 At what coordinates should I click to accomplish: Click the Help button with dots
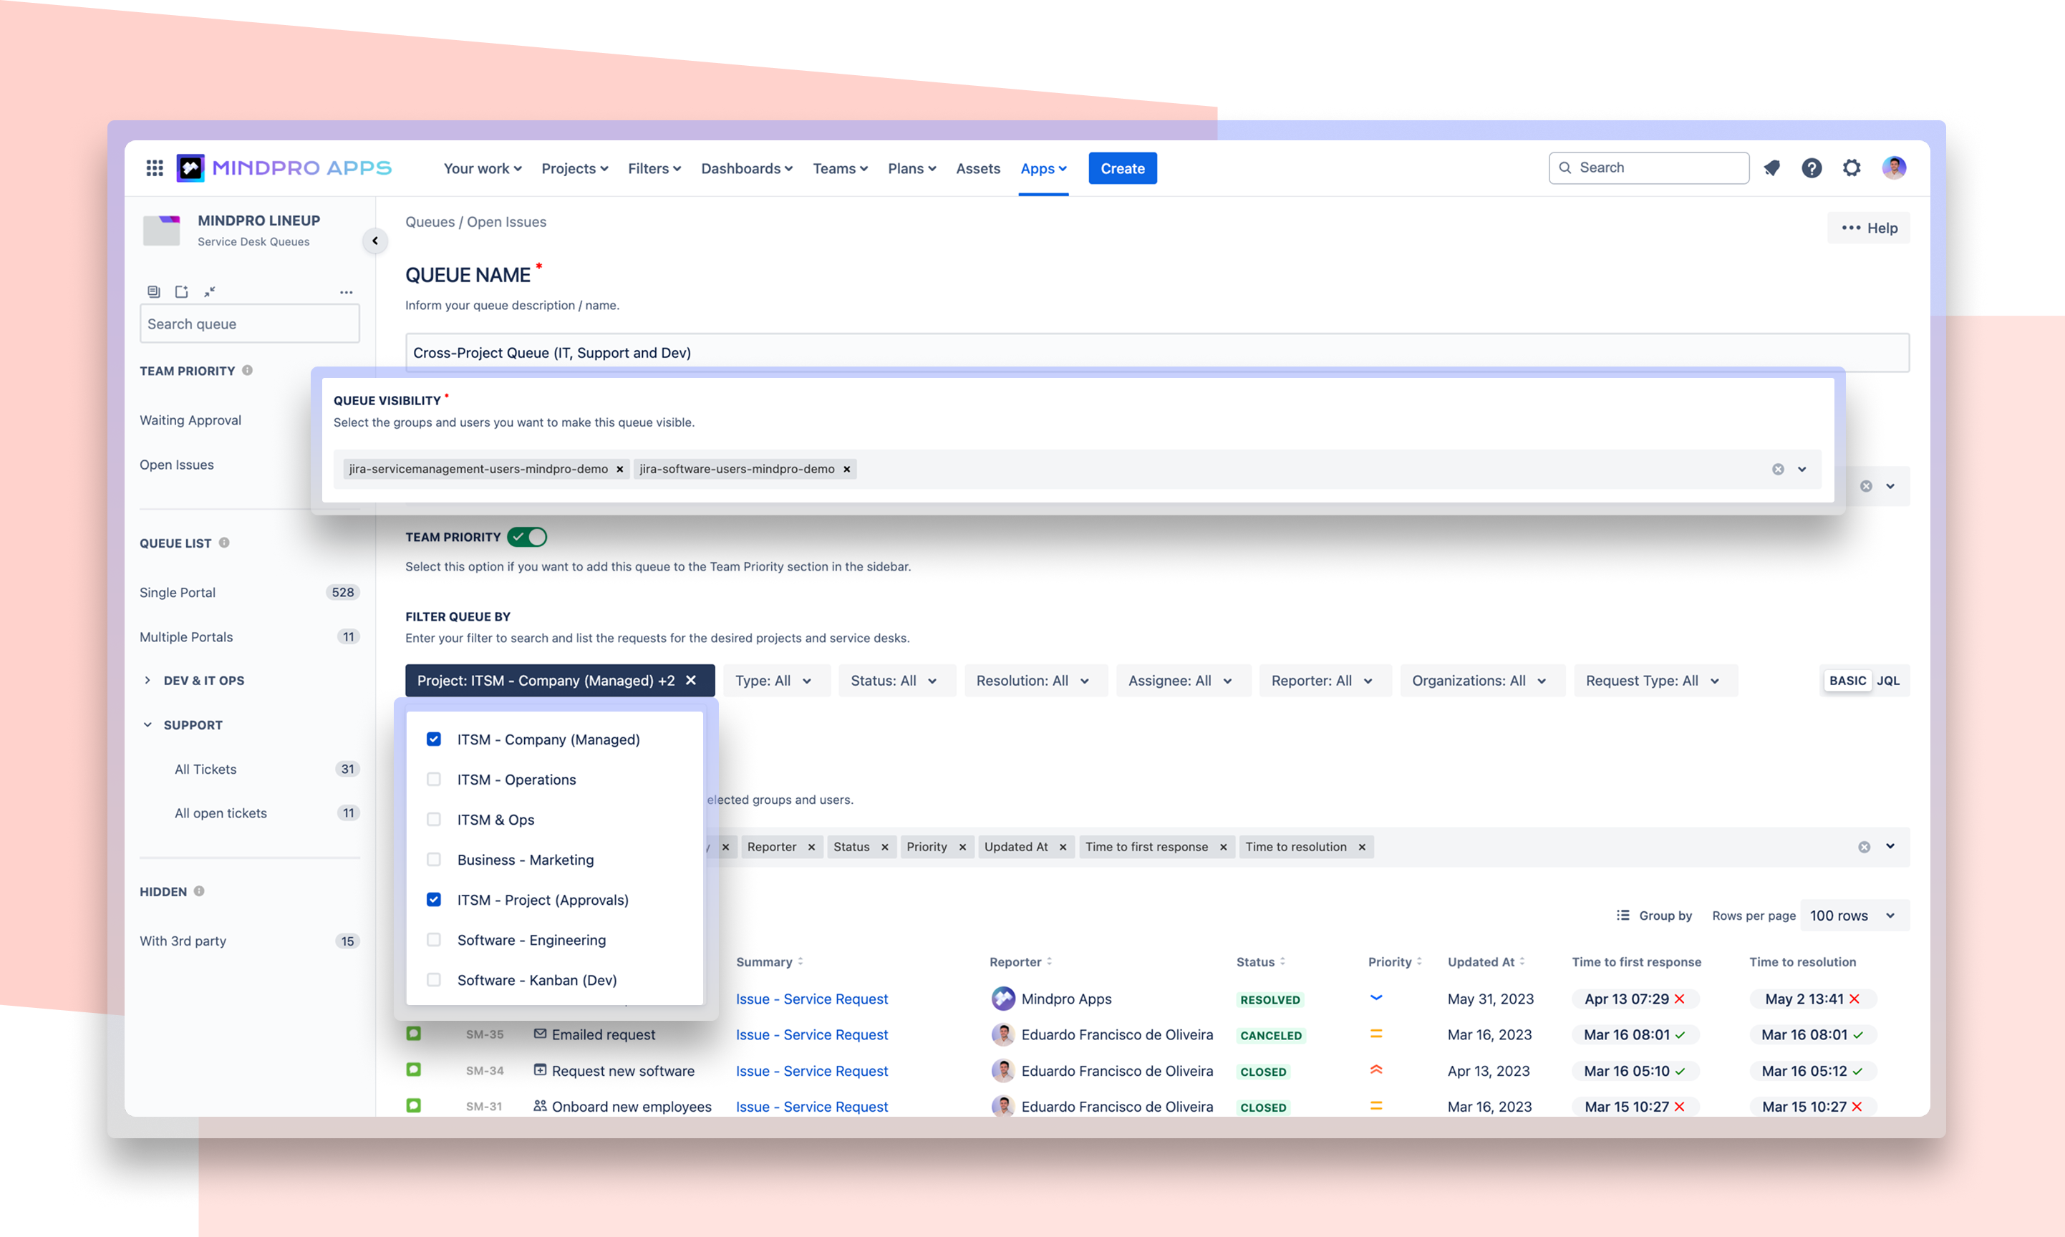(1868, 228)
